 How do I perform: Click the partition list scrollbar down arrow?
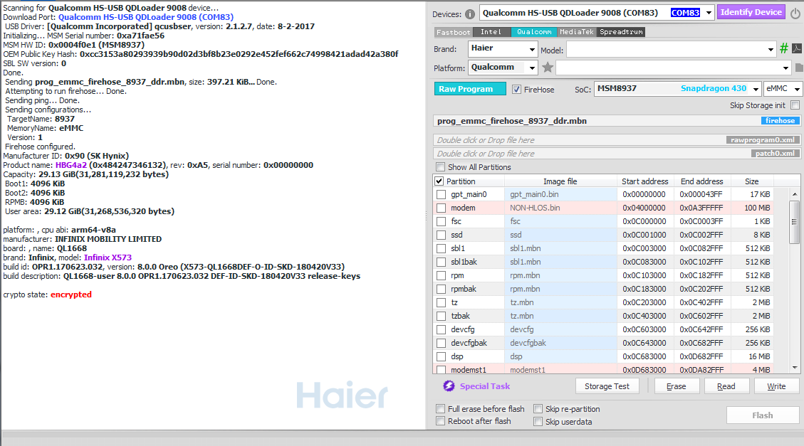[794, 368]
